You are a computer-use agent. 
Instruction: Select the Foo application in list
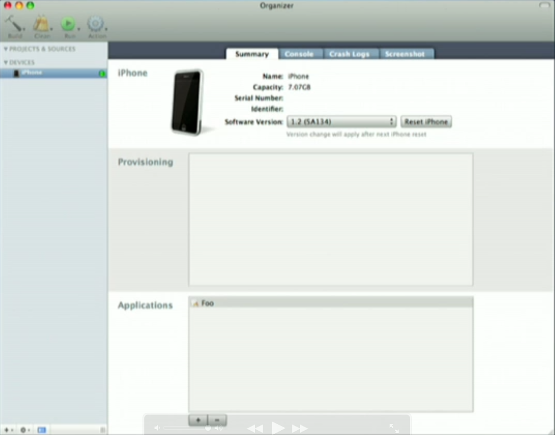coord(207,303)
